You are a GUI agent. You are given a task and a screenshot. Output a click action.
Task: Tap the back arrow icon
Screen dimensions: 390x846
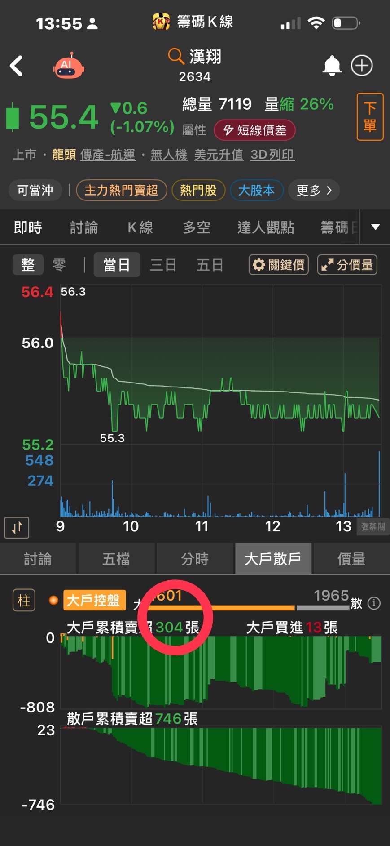click(17, 66)
